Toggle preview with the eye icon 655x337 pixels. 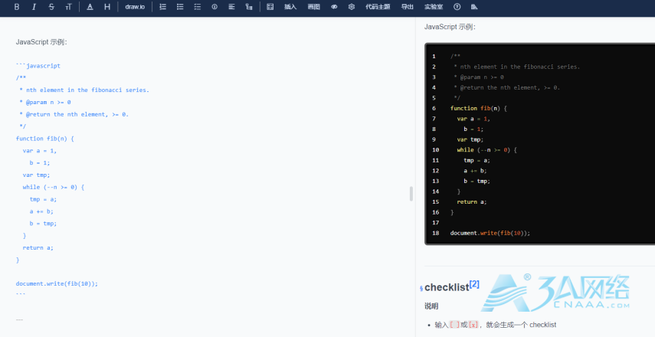(x=334, y=7)
